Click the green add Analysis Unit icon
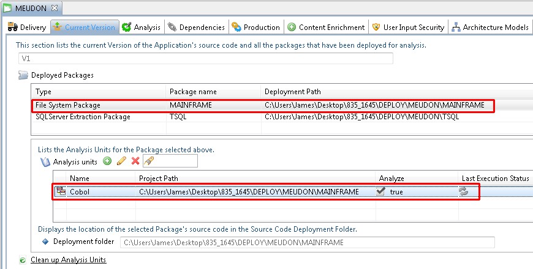 [107, 161]
